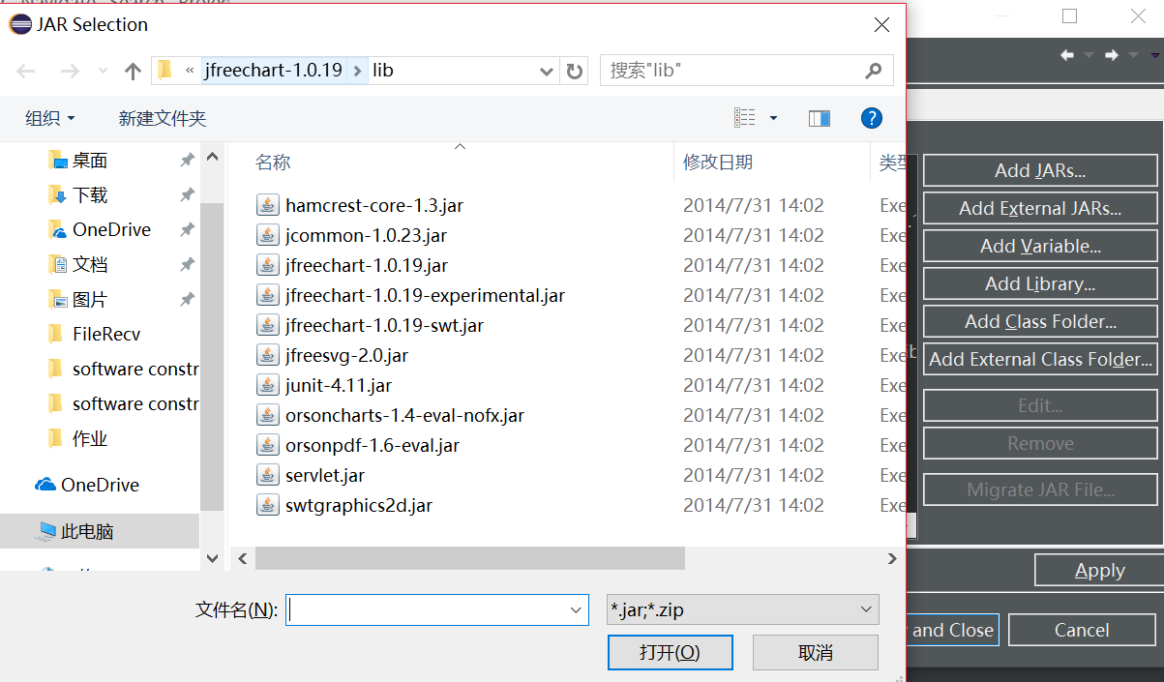Screen dimensions: 1164x682
Task: Click the jar icon beside hamcrest-core-1.3.jar
Action: pos(268,205)
